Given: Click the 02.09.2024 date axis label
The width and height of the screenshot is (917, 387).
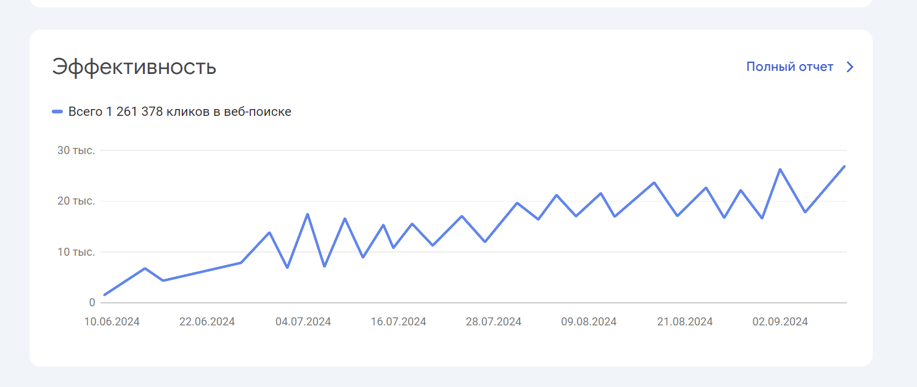Looking at the screenshot, I should [x=780, y=322].
